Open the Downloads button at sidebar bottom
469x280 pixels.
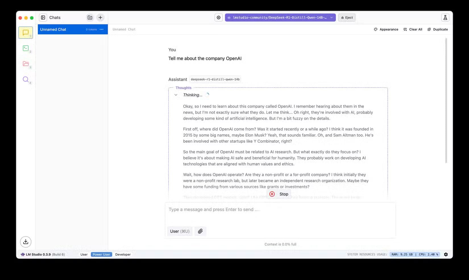tap(26, 242)
